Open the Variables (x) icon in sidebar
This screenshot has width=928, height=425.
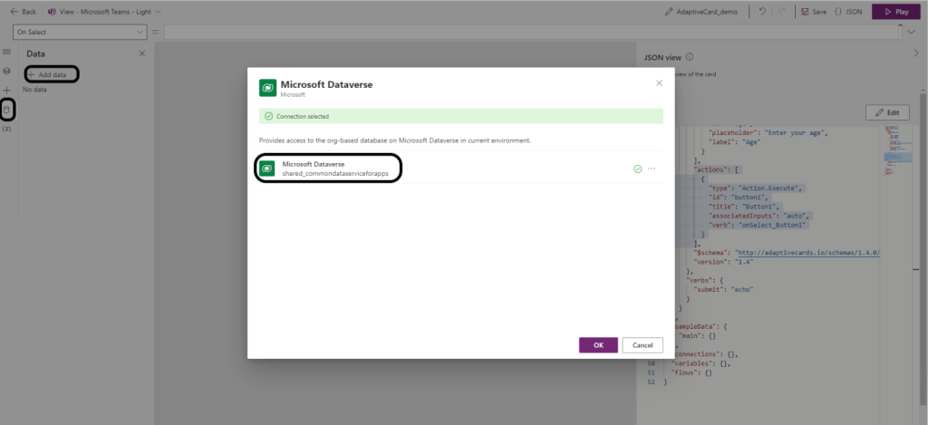point(7,129)
